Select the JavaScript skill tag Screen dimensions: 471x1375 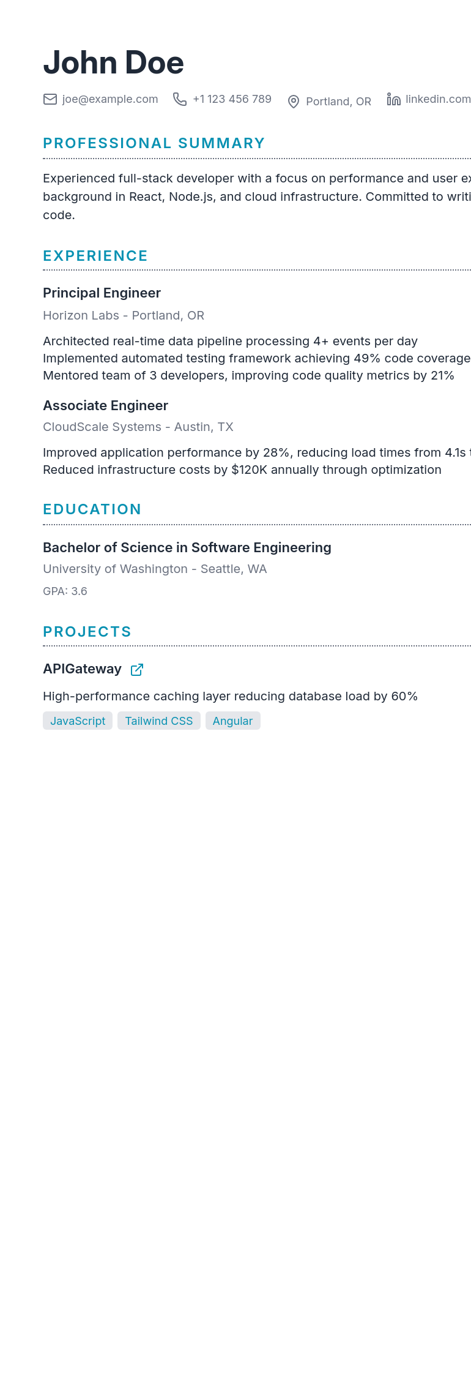point(78,721)
